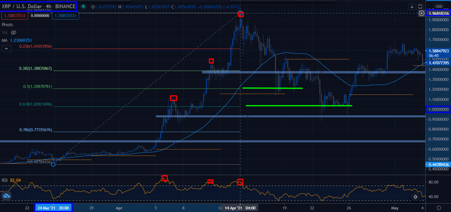Select the MA indicator label
The image size is (451, 212).
[x=5, y=40]
